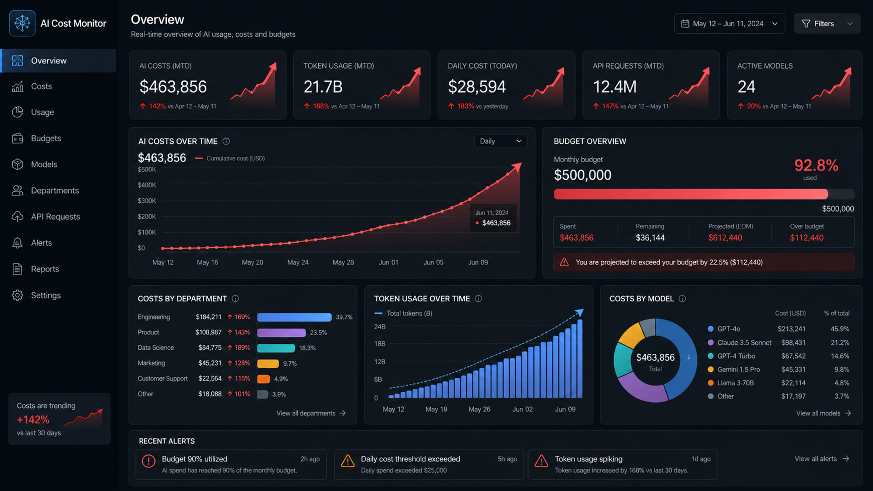
Task: Open Daily cost threshold exceeded alert
Action: 429,465
